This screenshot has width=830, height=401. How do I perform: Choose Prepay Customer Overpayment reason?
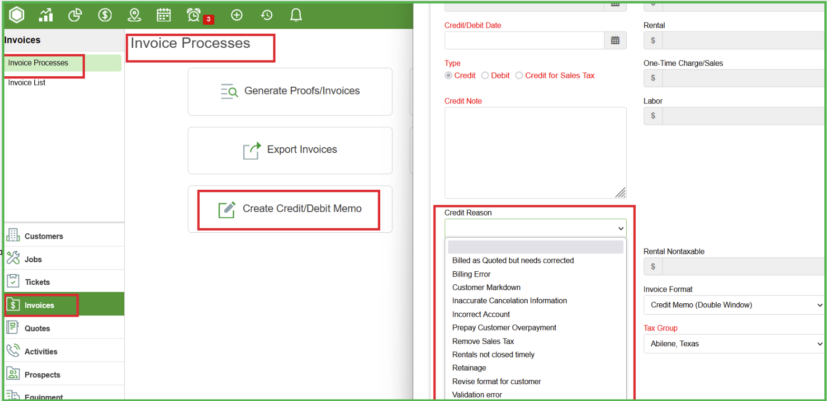point(504,327)
